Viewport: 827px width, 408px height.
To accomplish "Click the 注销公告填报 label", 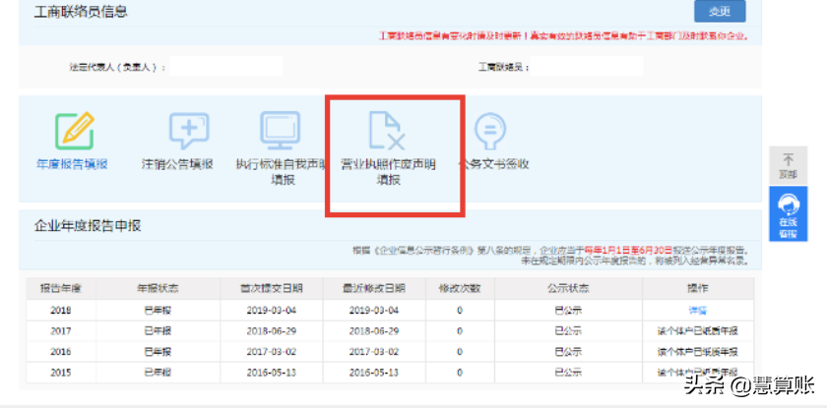I will pyautogui.click(x=177, y=164).
